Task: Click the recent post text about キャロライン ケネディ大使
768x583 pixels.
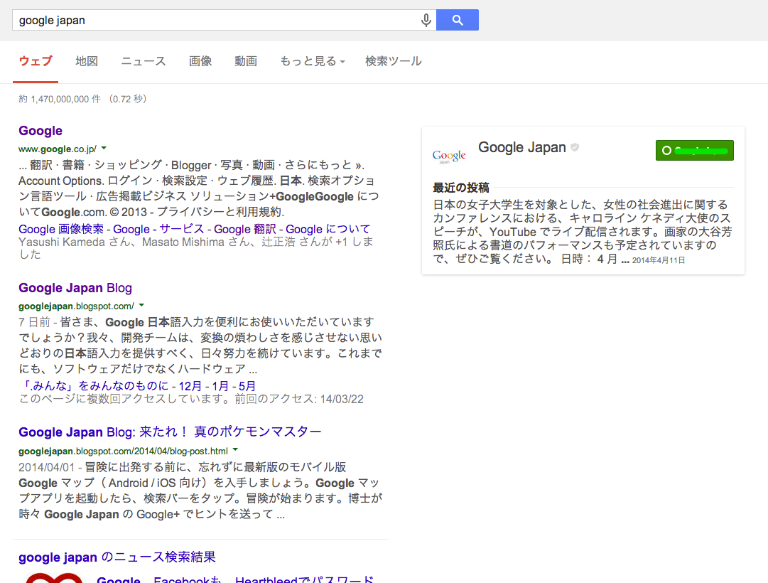Action: 583,232
